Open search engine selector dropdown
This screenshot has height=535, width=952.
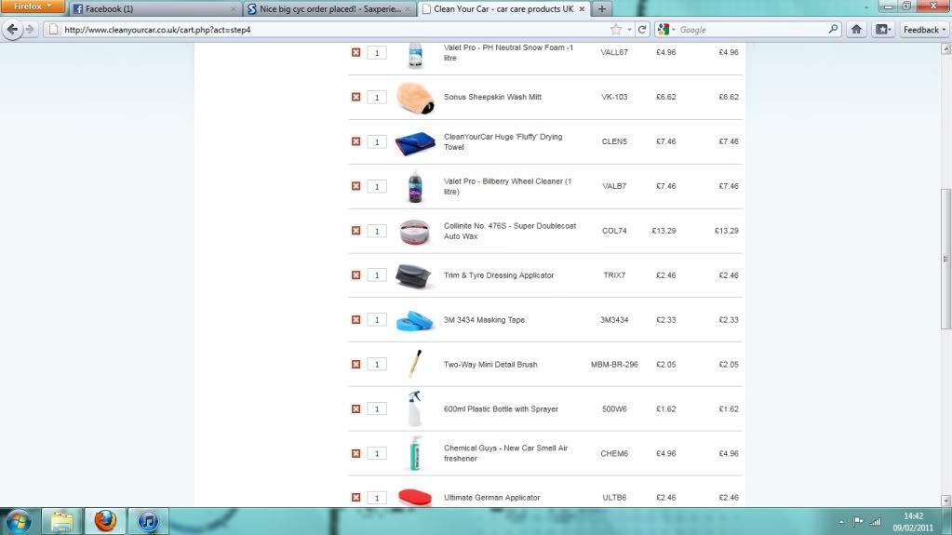pyautogui.click(x=666, y=29)
